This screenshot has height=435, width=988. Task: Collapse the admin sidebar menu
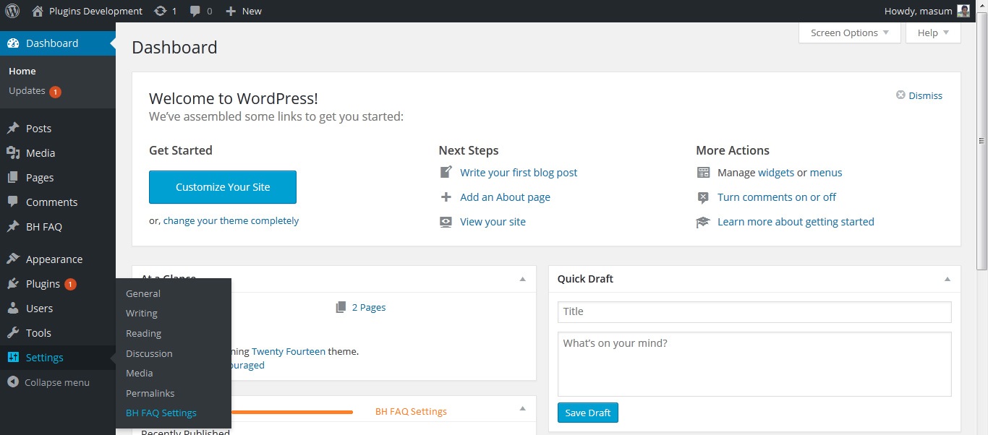point(49,382)
